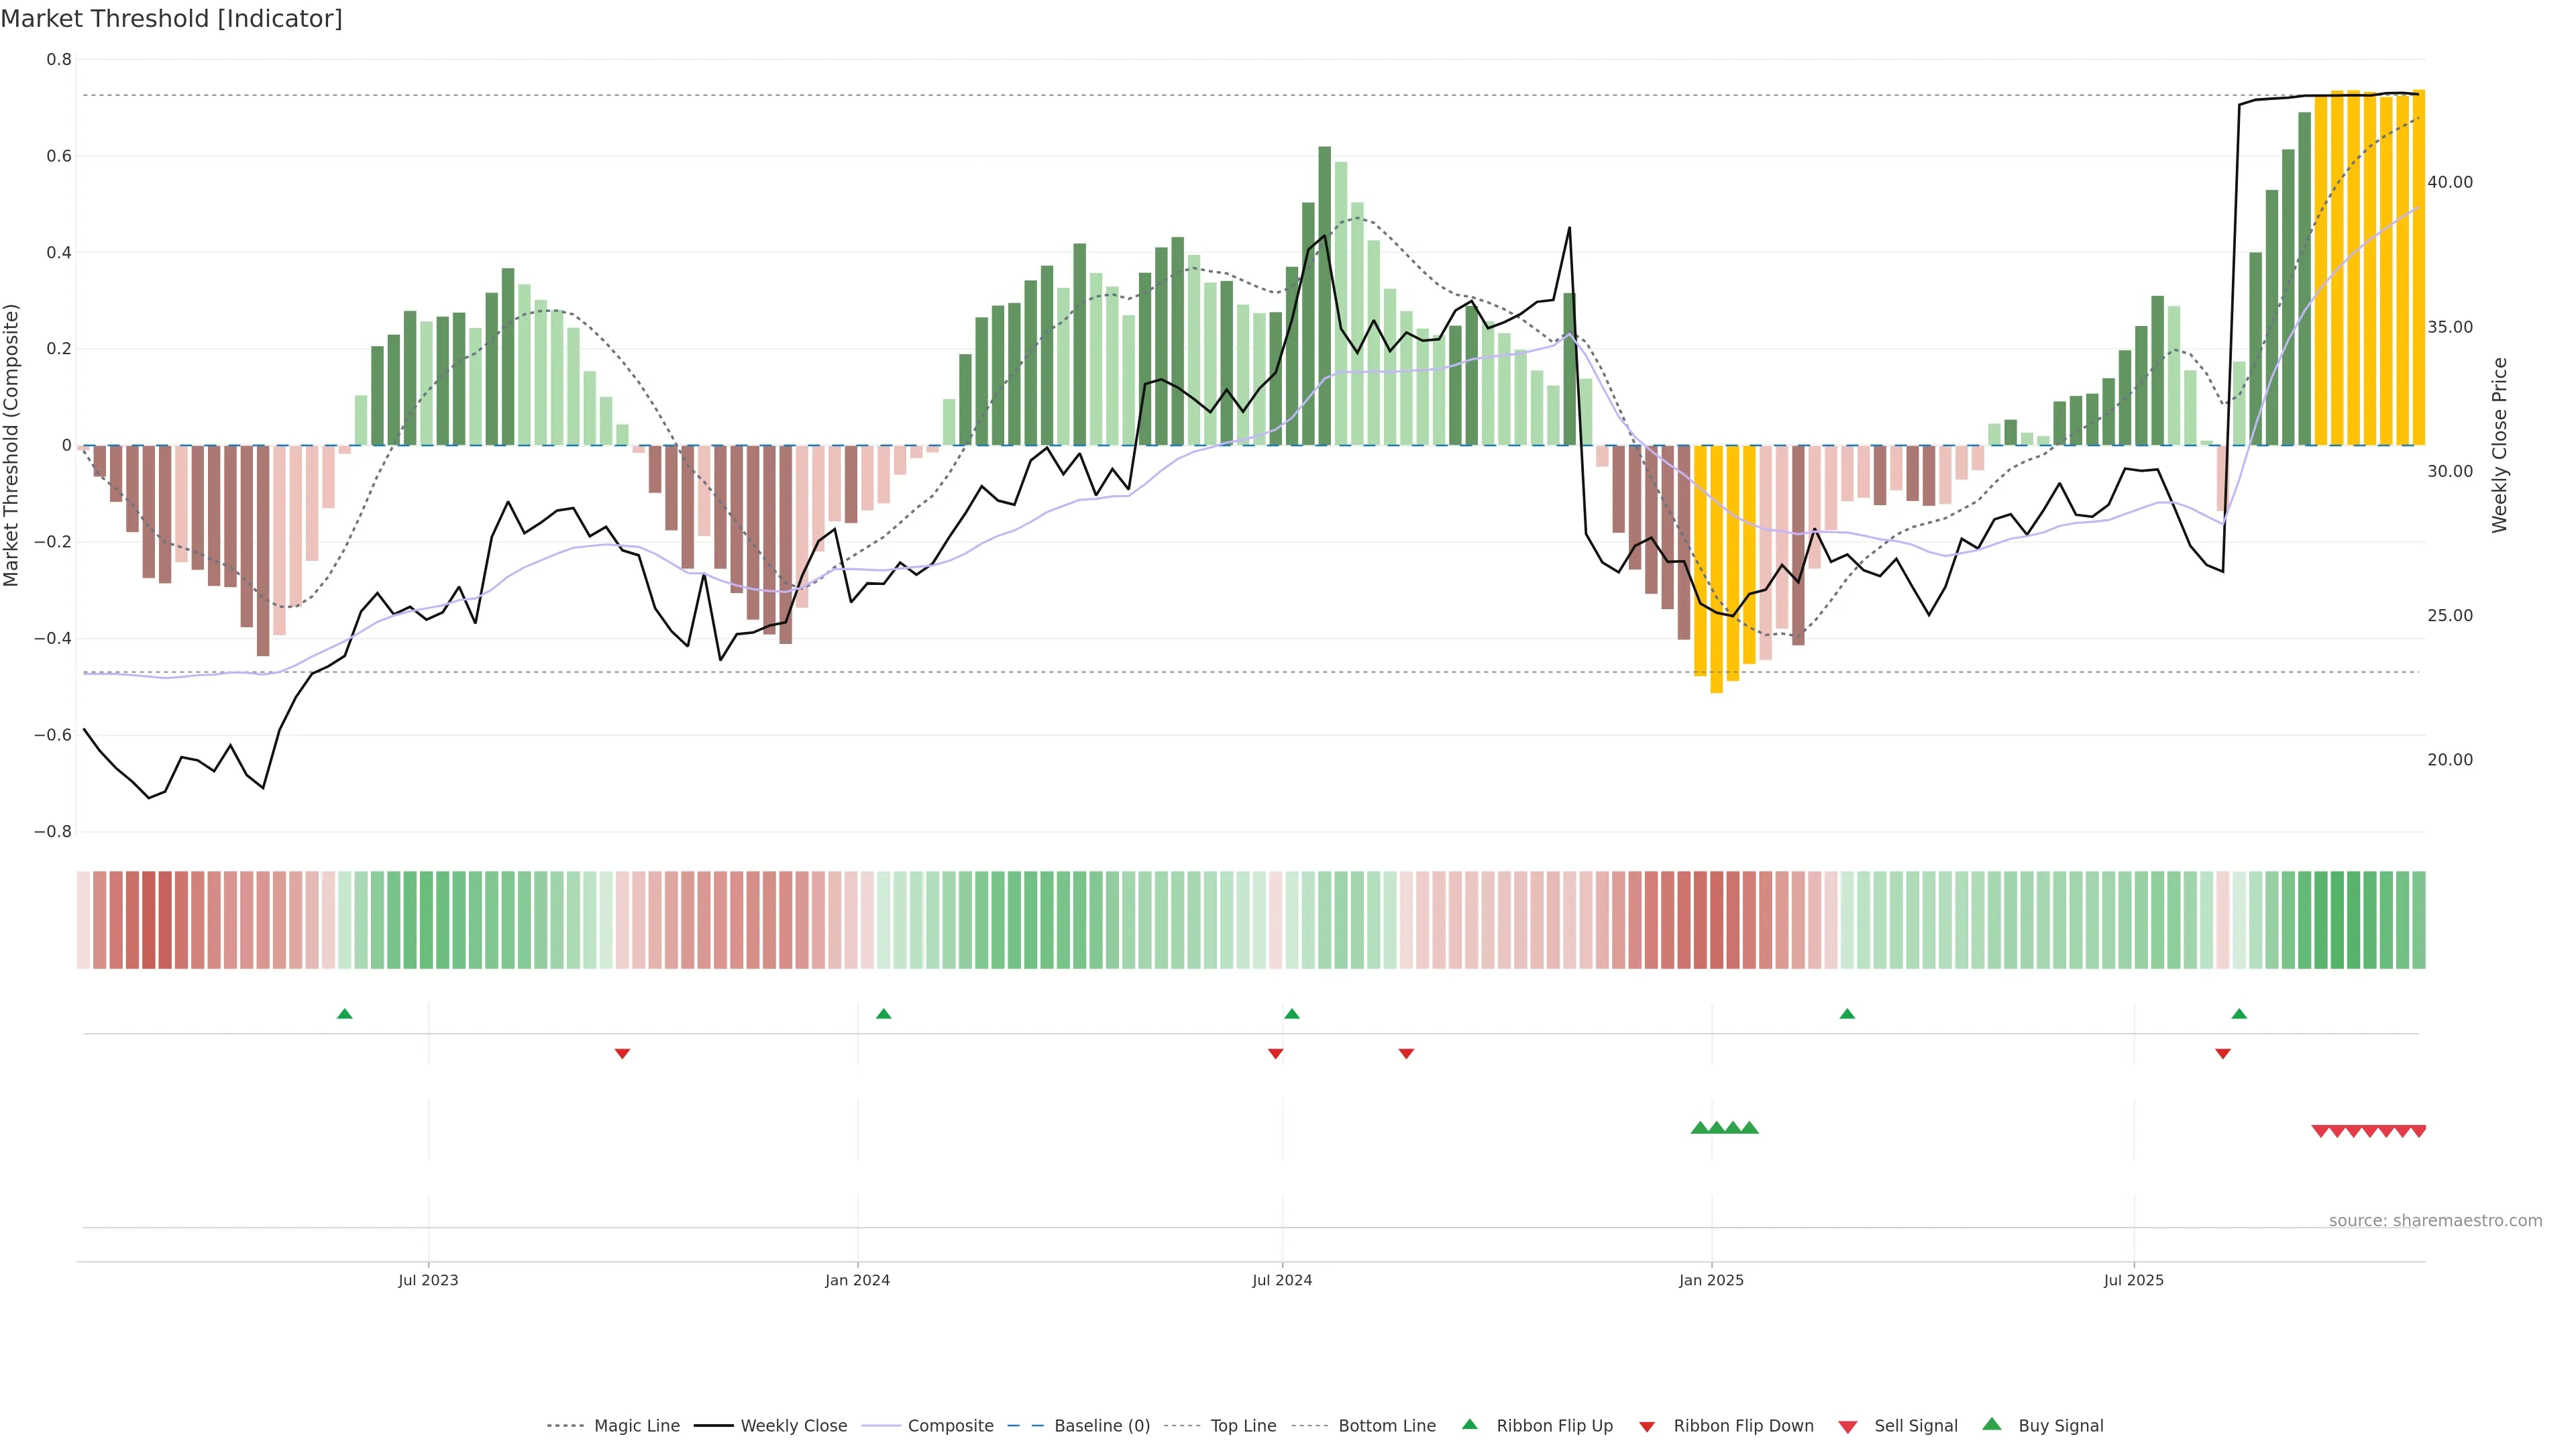Click the green flip-up triangle just after Jan 2024

(x=883, y=1014)
